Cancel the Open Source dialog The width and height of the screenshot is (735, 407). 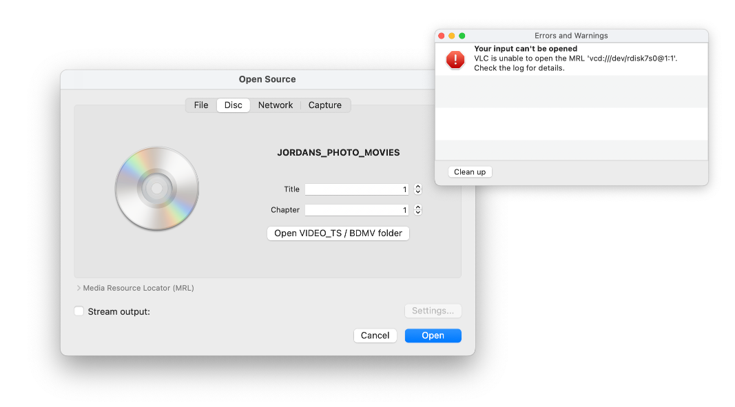click(x=375, y=335)
